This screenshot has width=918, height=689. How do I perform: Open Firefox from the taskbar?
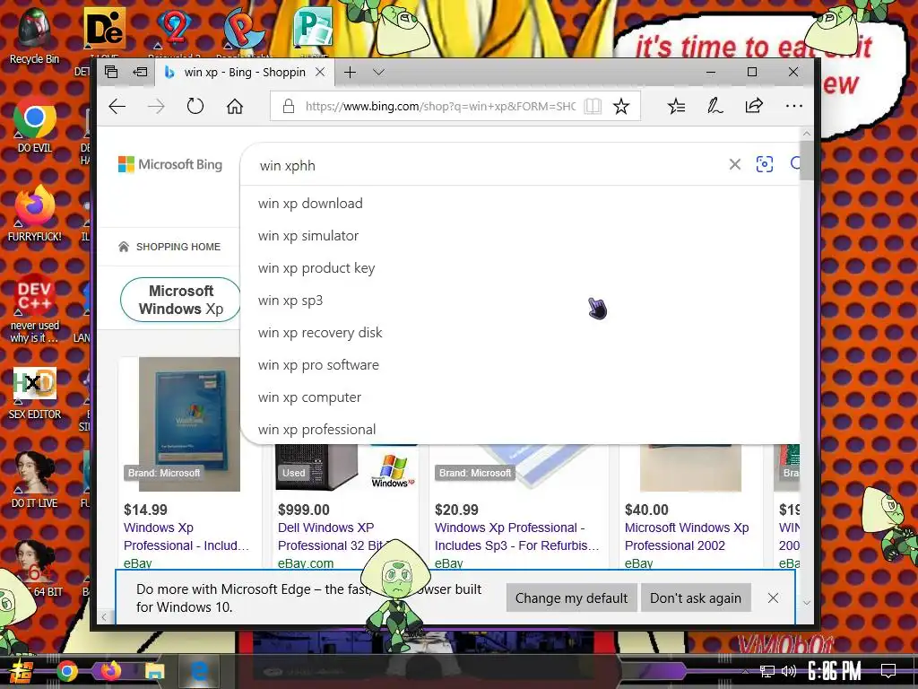110,671
